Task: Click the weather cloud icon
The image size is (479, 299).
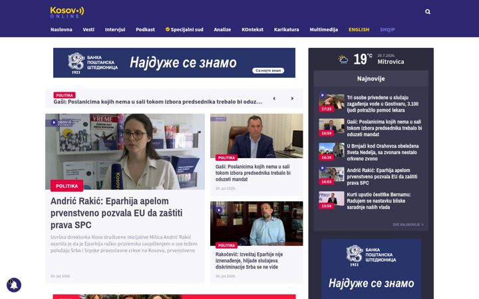Action: coord(343,59)
